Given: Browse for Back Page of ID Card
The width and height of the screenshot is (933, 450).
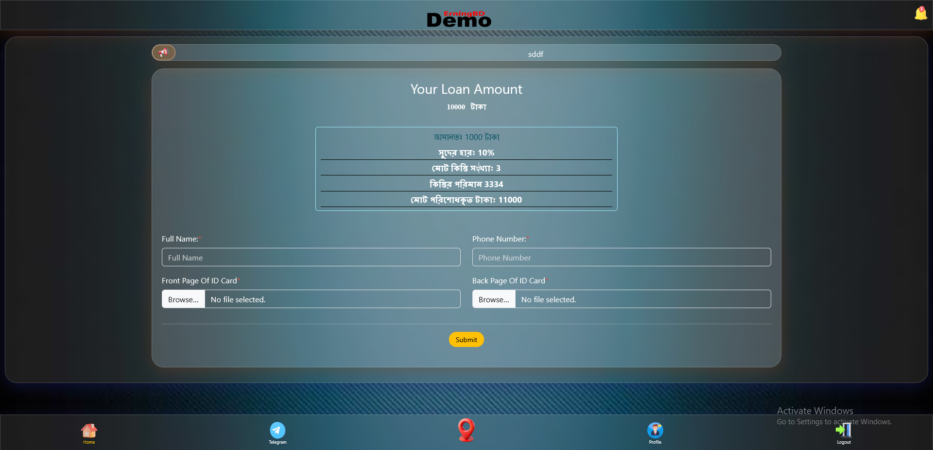Looking at the screenshot, I should [494, 299].
